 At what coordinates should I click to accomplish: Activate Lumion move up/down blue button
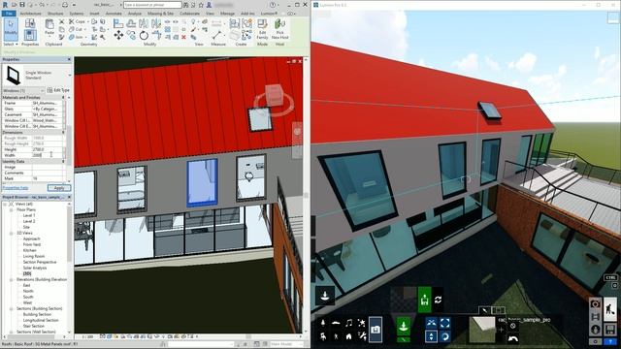pos(431,336)
